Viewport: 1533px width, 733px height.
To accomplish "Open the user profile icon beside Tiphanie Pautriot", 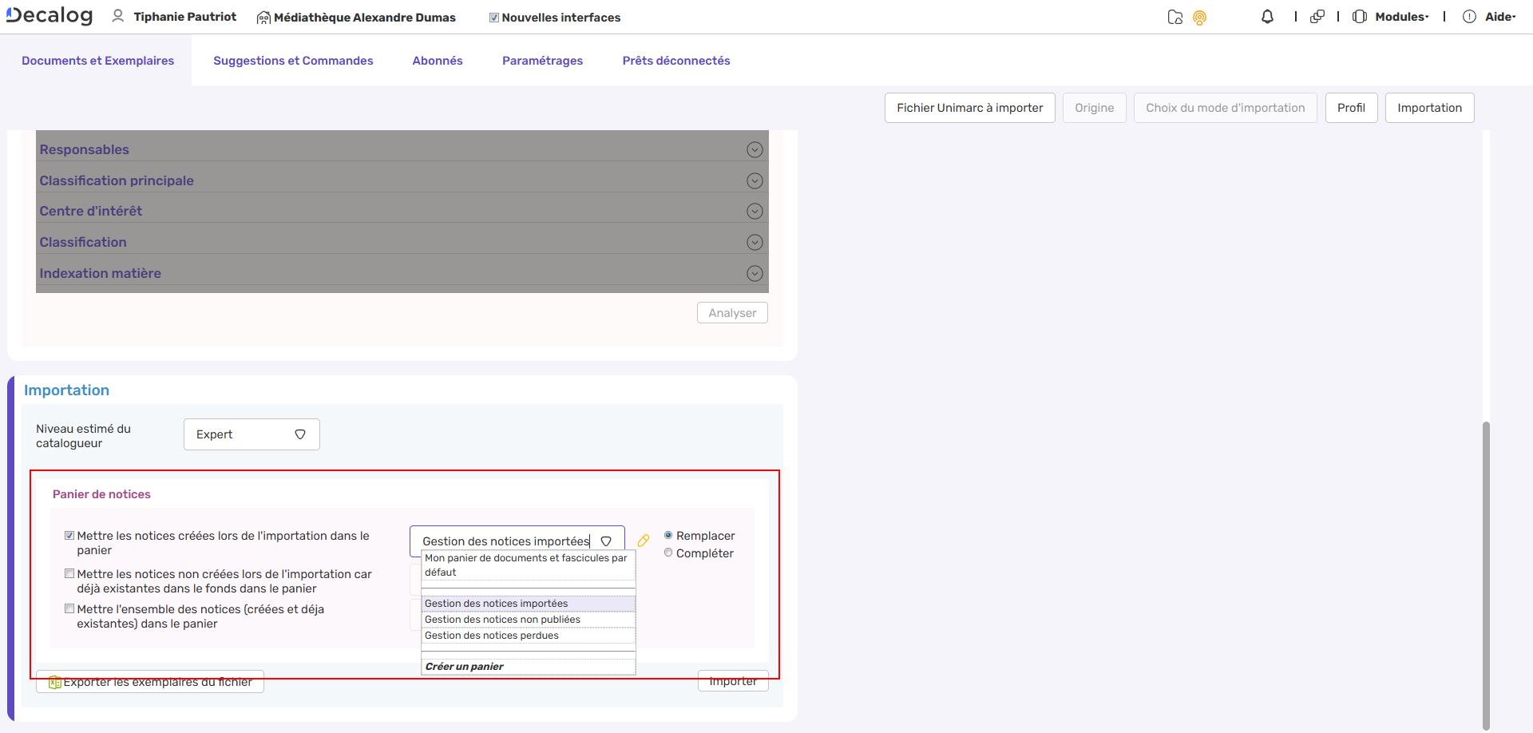I will click(x=118, y=16).
